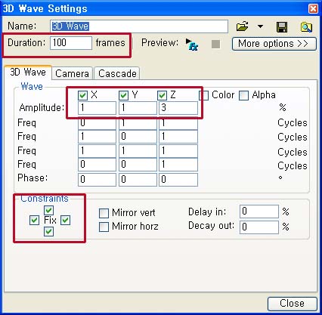Toggle the bottom Fix constraint checkbox
Viewport: 322px width, 315px height.
pos(48,231)
